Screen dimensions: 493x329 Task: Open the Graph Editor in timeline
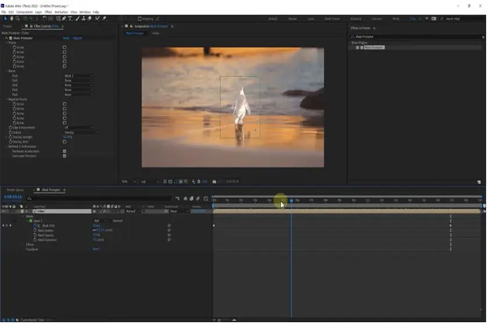[x=206, y=199]
